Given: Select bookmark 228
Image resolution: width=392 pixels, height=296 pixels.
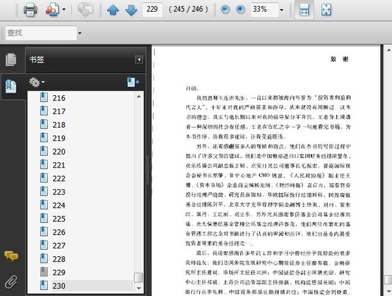Looking at the screenshot, I should (x=59, y=259).
